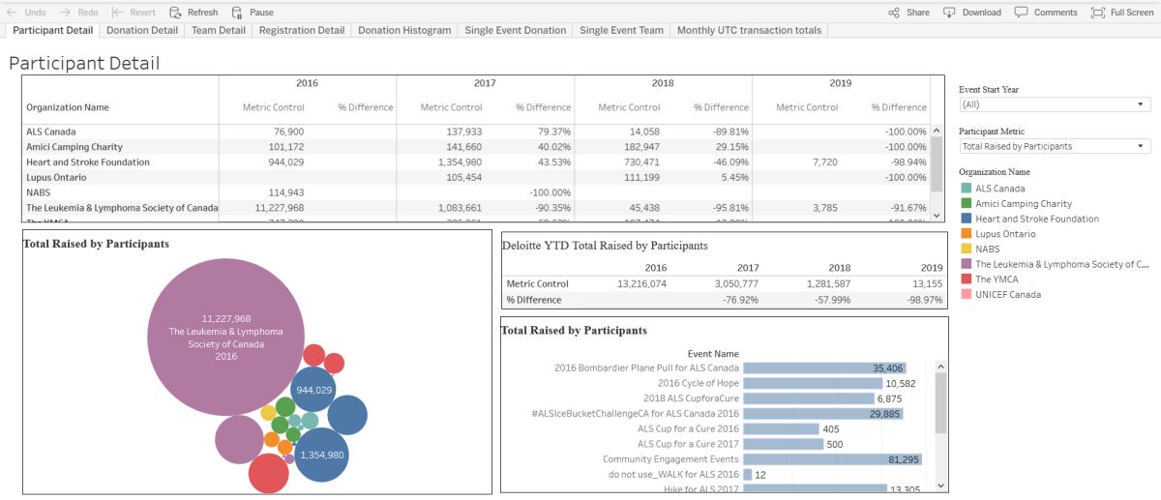The image size is (1161, 500).
Task: Open Monthly UTC transaction totals tab
Action: pos(749,30)
